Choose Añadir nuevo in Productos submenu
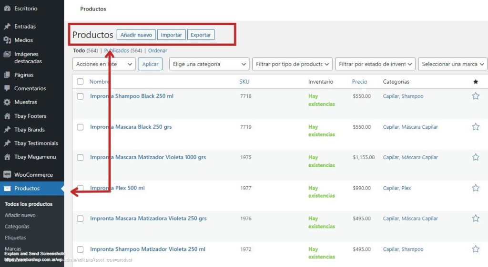 click(x=20, y=215)
